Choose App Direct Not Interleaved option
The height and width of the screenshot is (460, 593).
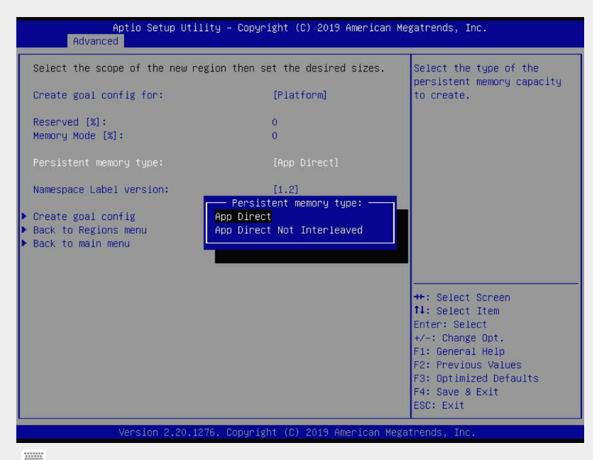pyautogui.click(x=288, y=230)
